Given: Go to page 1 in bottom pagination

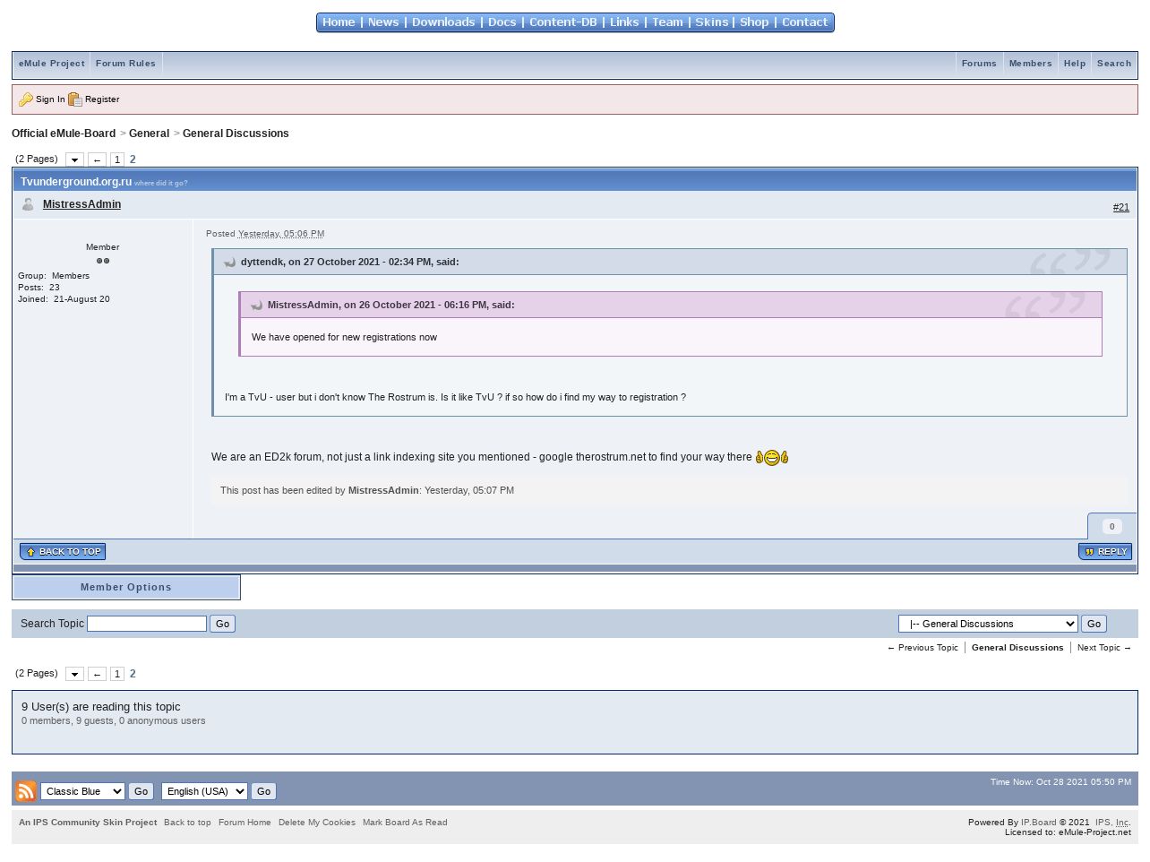Looking at the screenshot, I should 117,674.
